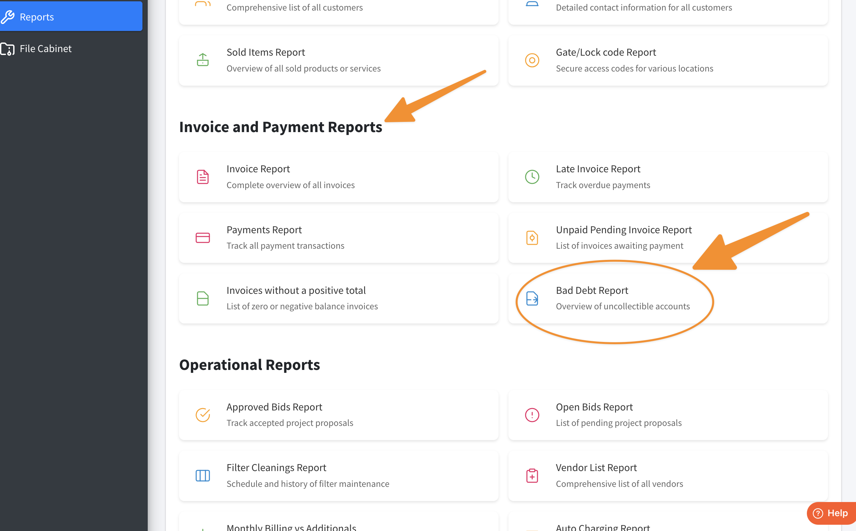Screen dimensions: 856x531
Task: Click the Vendor List clipboard icon
Action: pos(532,476)
